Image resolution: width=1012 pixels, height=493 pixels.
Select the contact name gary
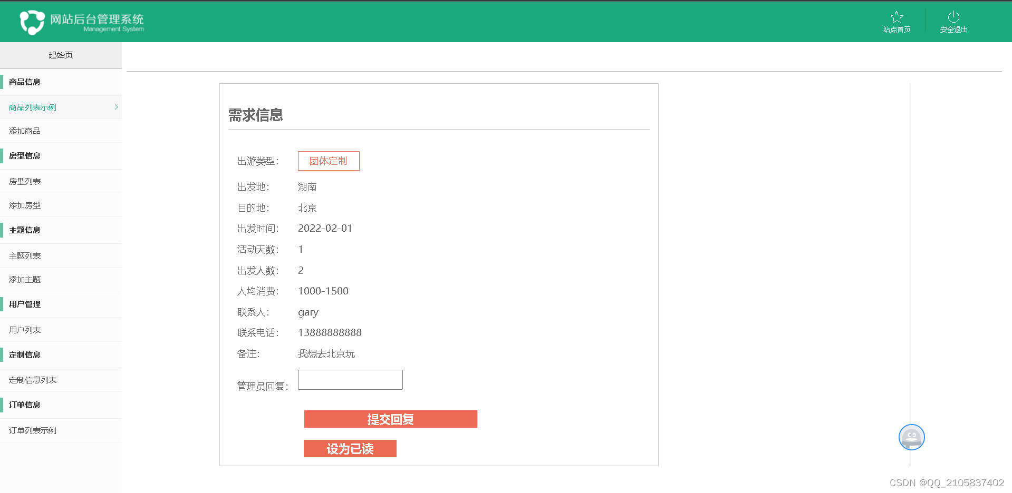(308, 312)
